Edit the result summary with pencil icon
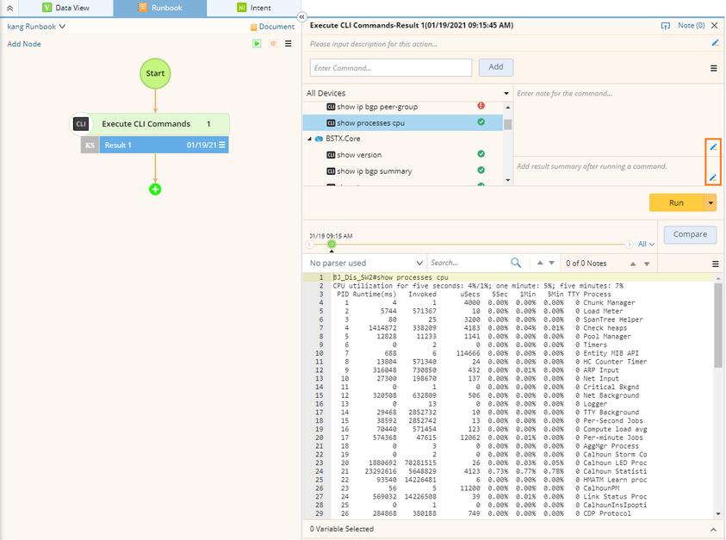Screen dimensions: 726x540 (x=713, y=177)
